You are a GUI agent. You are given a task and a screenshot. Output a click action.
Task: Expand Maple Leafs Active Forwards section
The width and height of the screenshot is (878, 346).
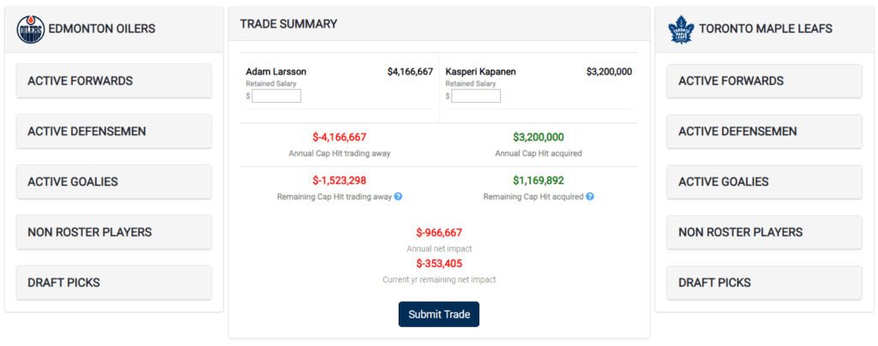[x=764, y=81]
